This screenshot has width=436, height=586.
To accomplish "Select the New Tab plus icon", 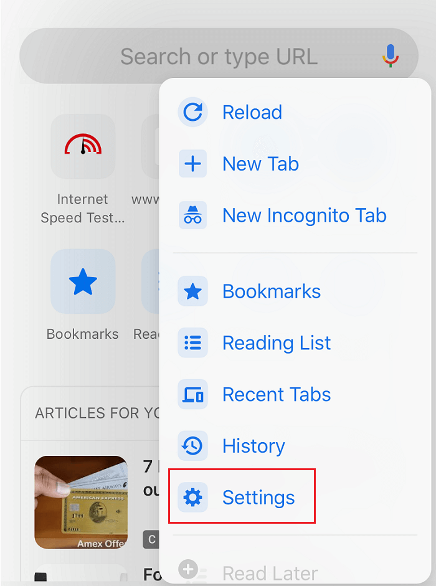I will pos(192,164).
